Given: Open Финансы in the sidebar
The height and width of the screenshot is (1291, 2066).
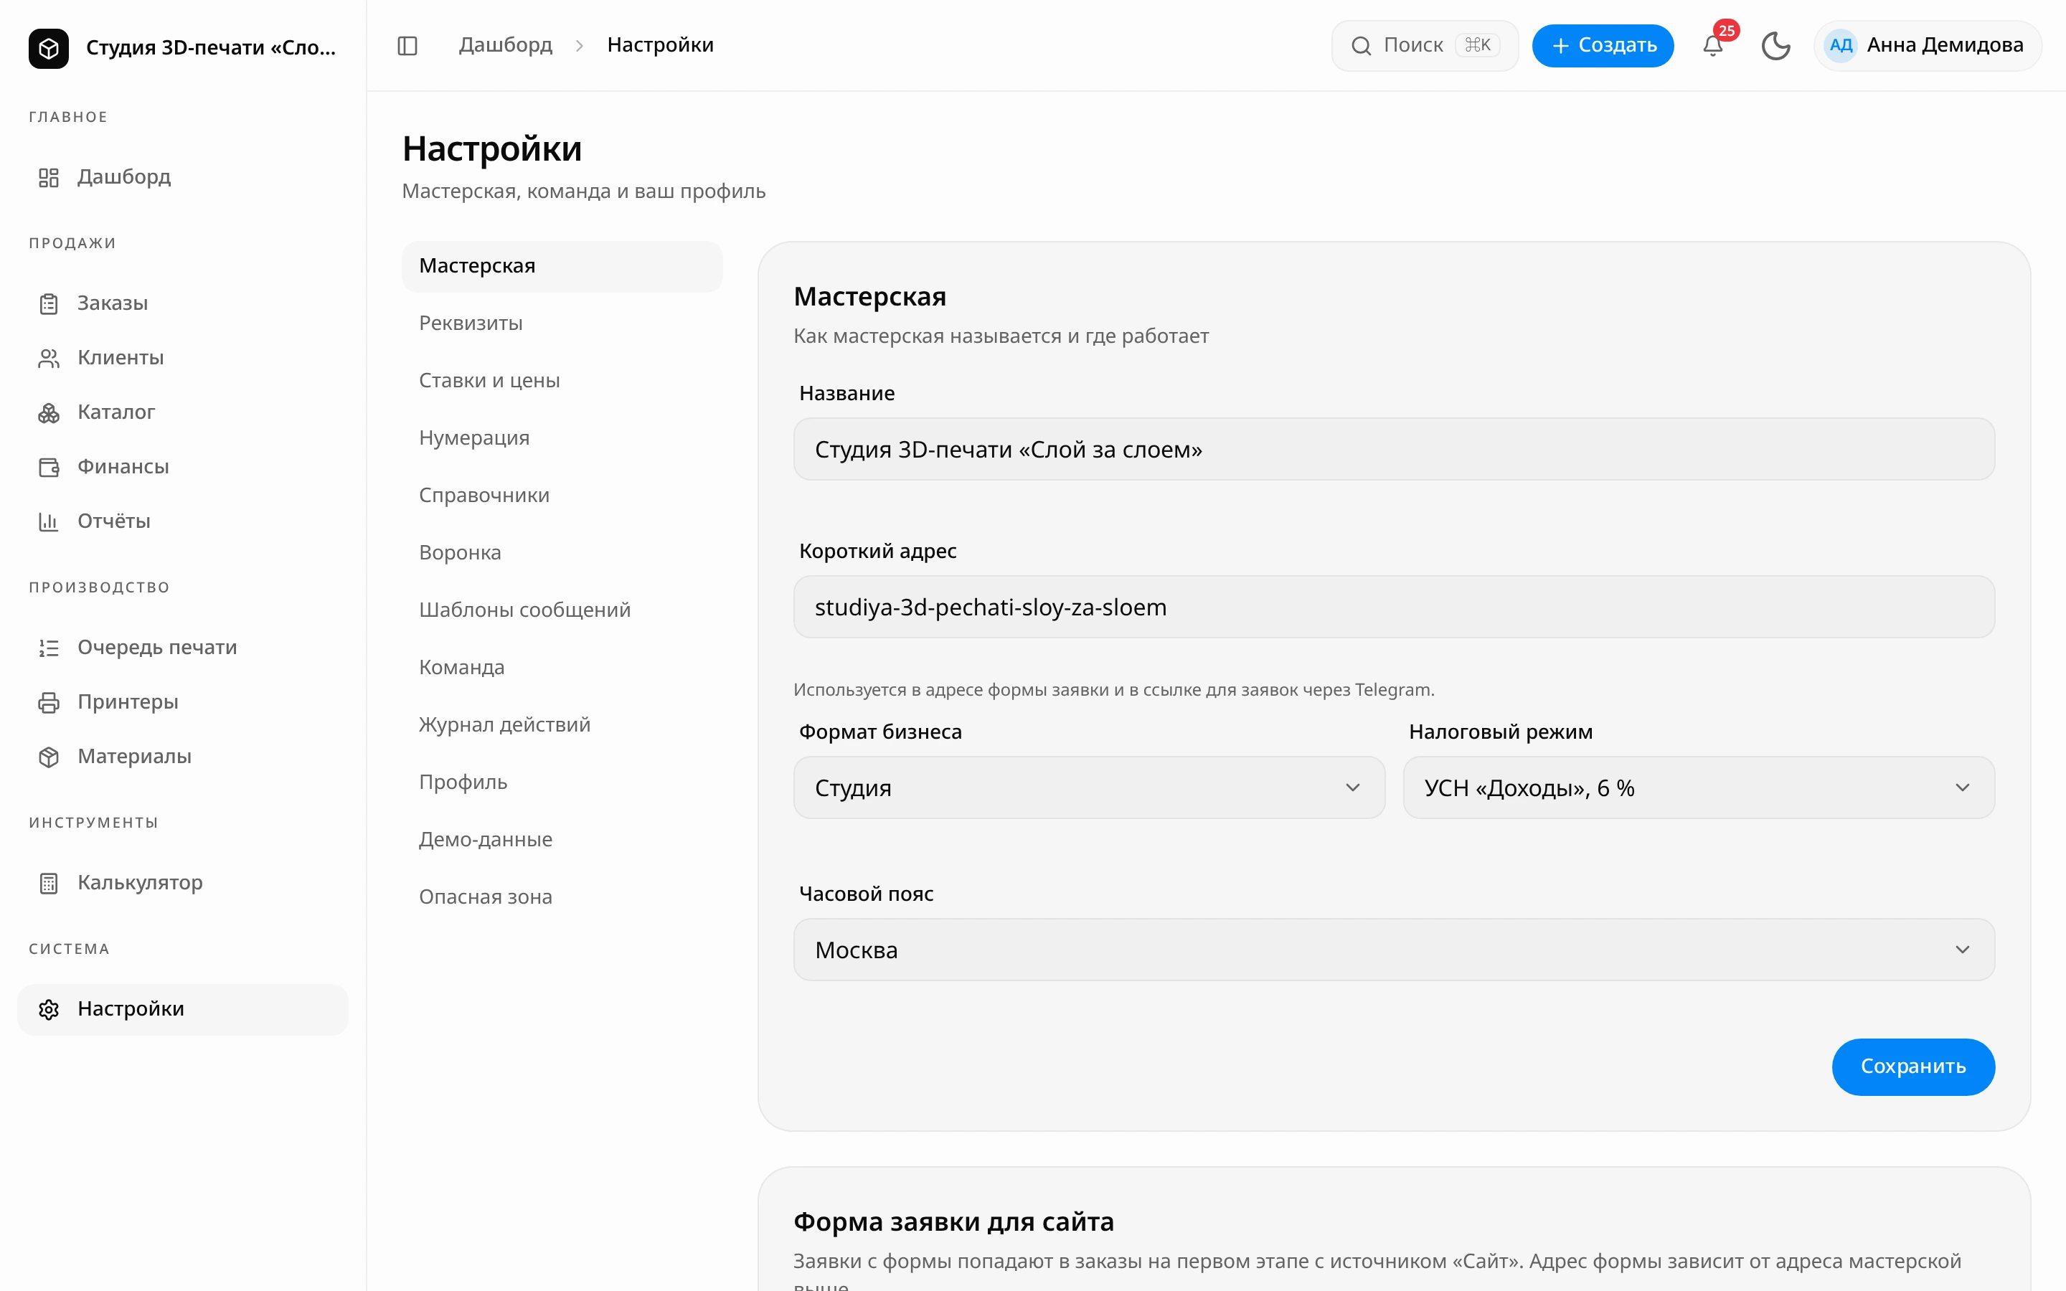Looking at the screenshot, I should coord(183,467).
